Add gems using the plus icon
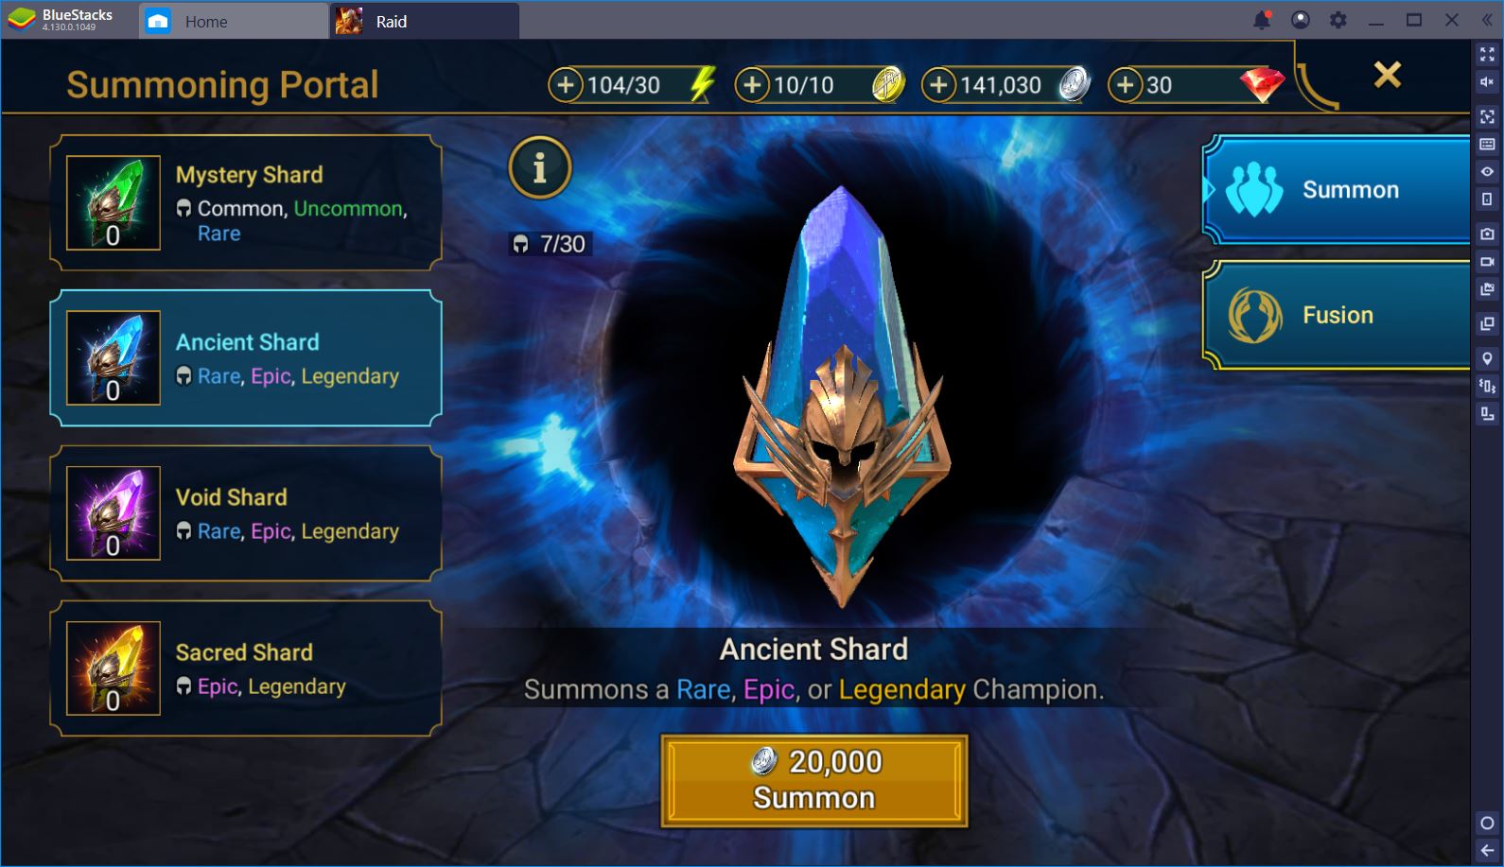The image size is (1504, 867). coord(1124,85)
